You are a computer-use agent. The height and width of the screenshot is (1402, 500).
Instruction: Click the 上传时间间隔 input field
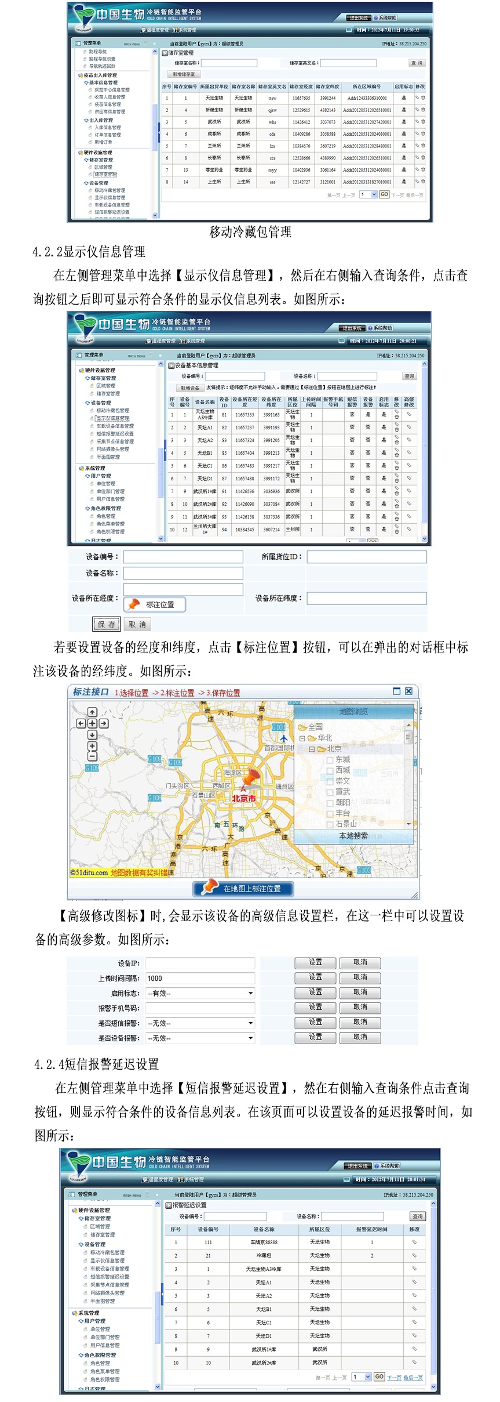coord(200,978)
